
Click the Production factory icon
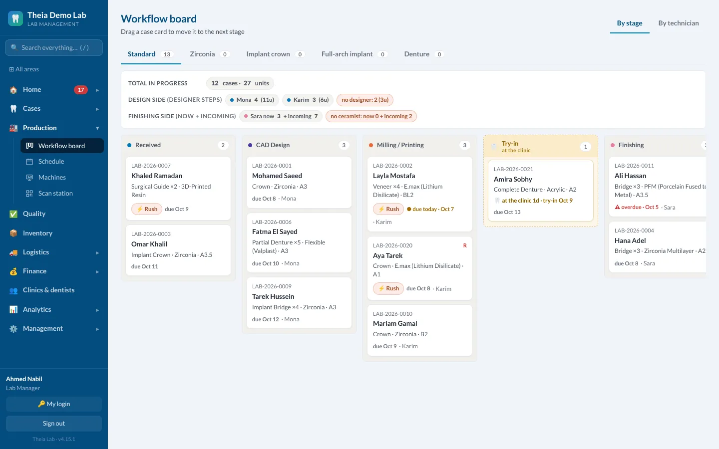click(13, 128)
